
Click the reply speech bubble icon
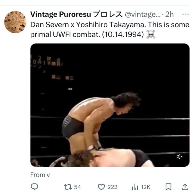(34, 187)
